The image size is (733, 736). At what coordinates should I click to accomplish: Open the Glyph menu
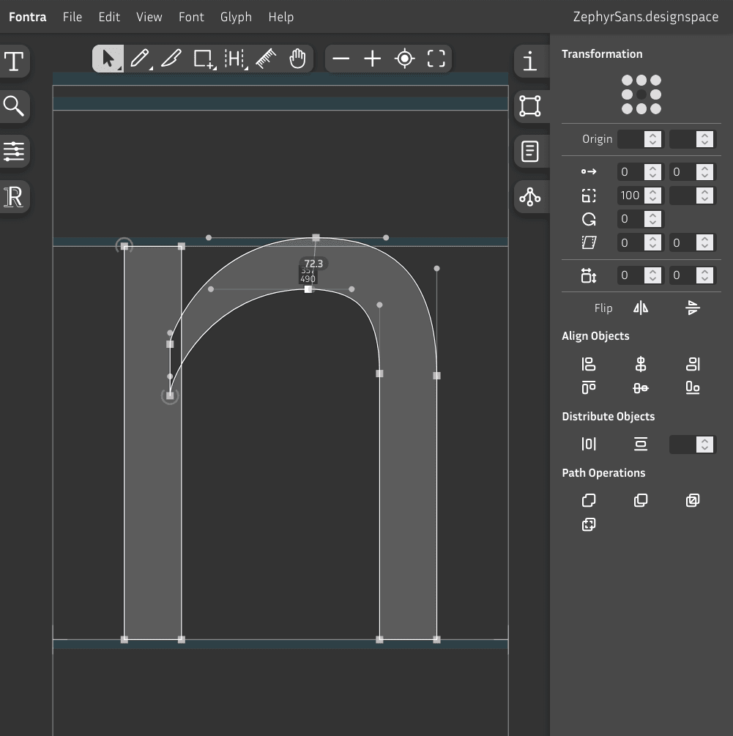click(236, 17)
